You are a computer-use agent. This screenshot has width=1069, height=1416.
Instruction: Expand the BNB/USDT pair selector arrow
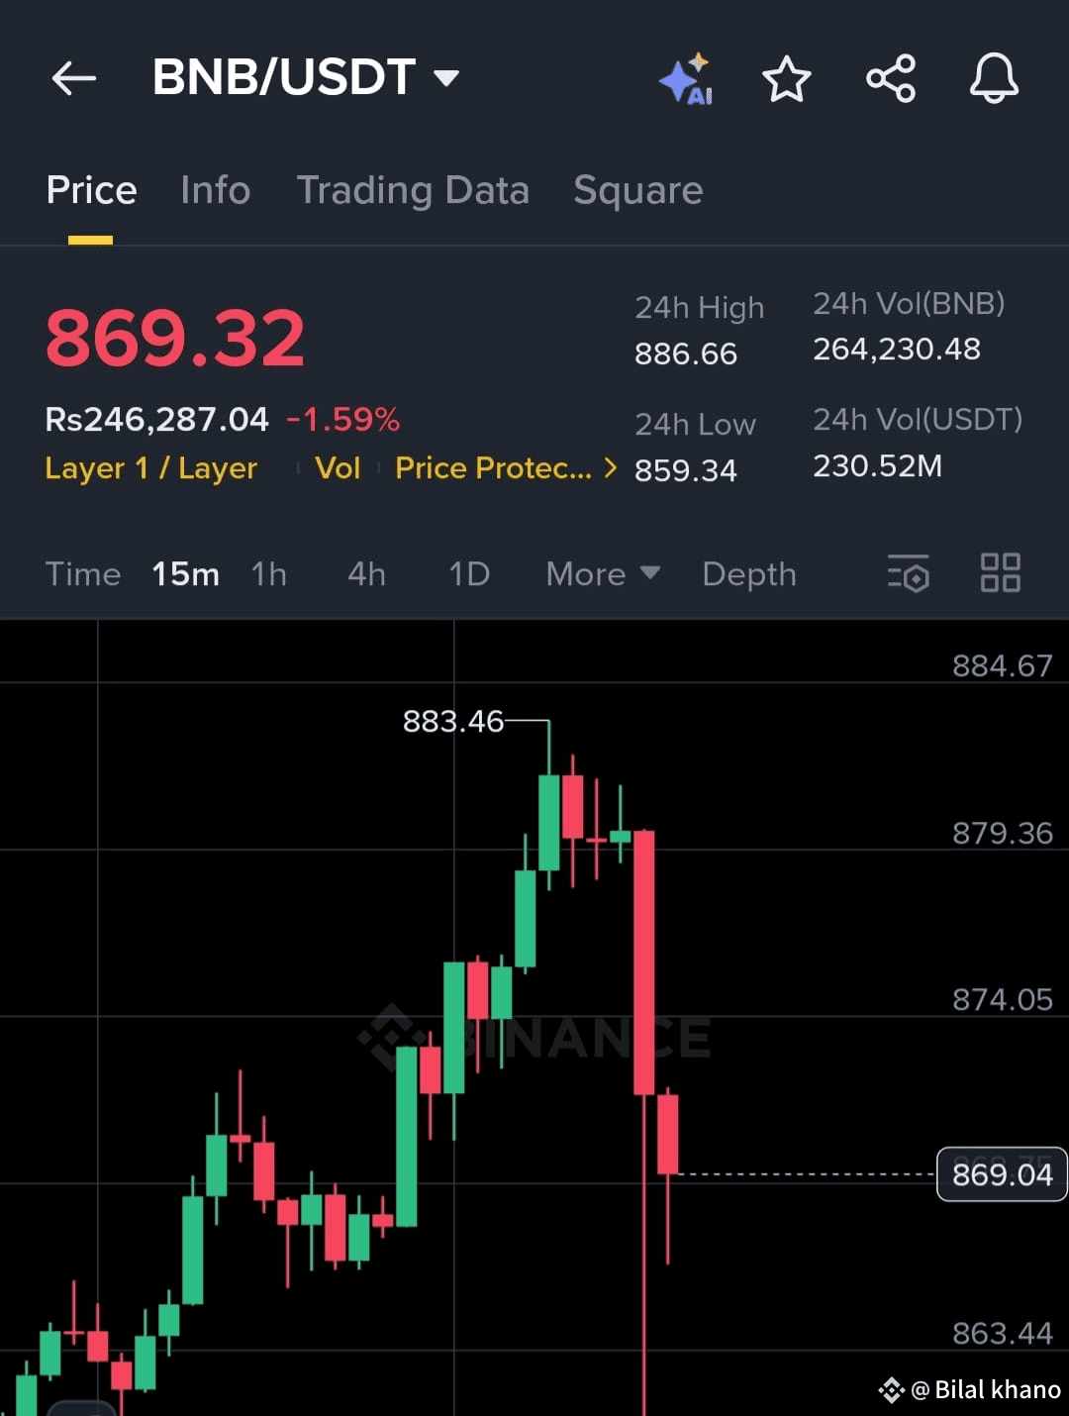point(447,78)
